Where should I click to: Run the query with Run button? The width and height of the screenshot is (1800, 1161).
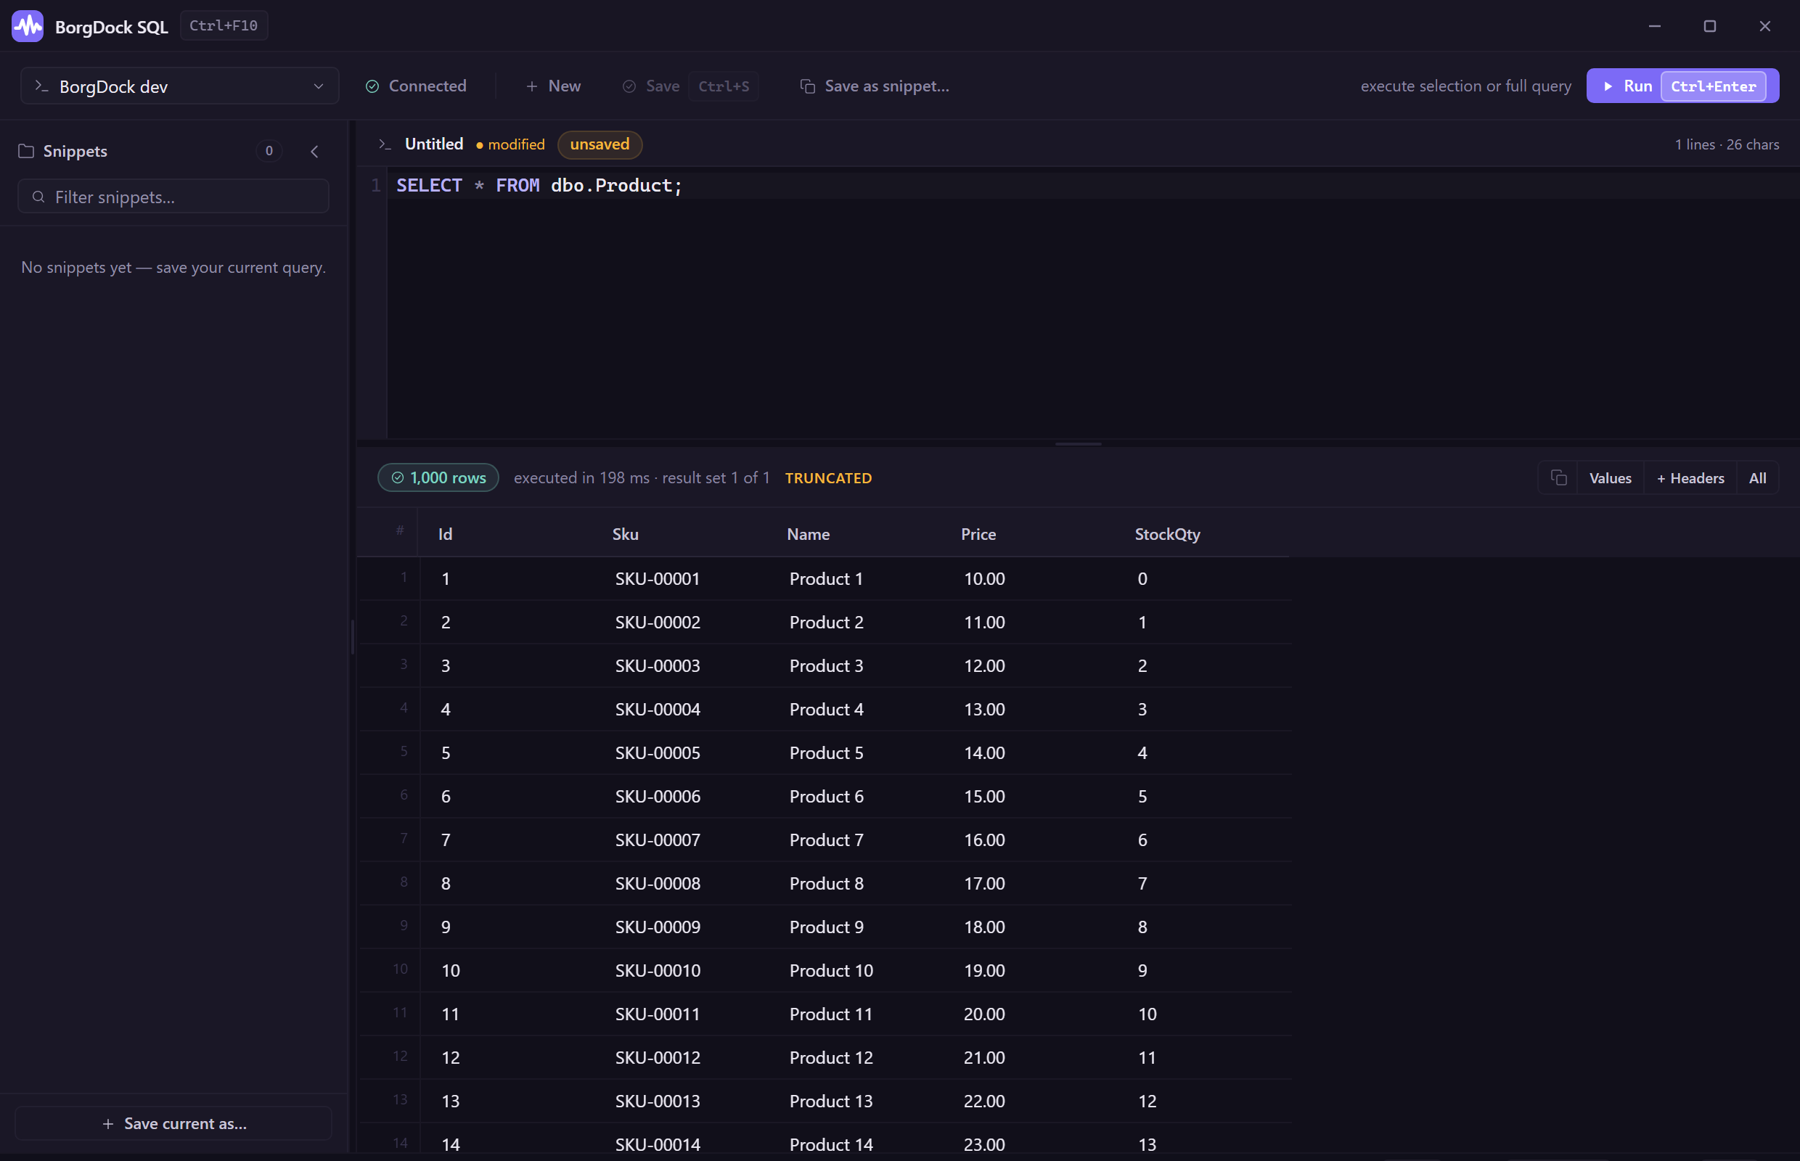coord(1682,86)
